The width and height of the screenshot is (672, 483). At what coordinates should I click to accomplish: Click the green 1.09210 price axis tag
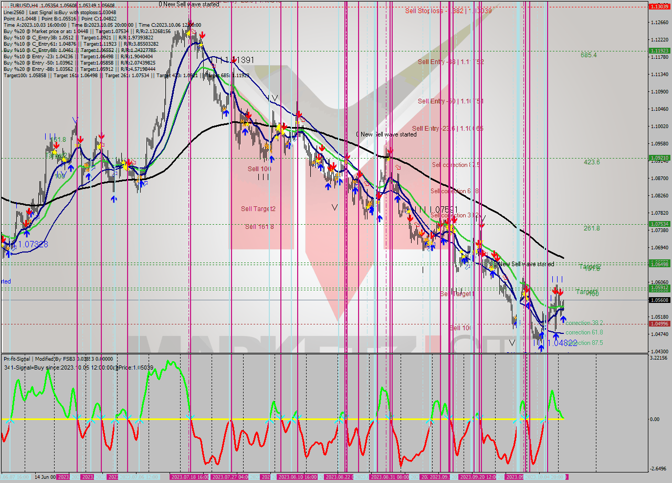pos(659,157)
